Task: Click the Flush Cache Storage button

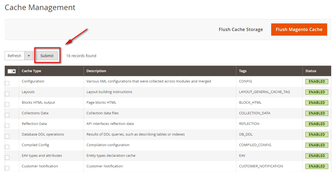Action: (240, 29)
